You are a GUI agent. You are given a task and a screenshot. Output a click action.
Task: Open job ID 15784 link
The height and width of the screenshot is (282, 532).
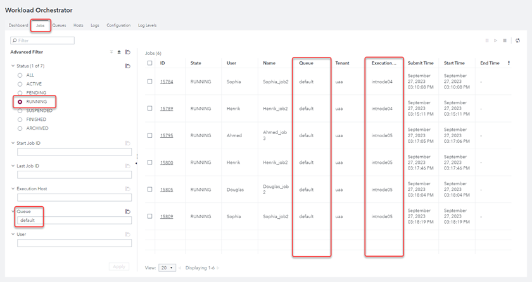click(167, 82)
